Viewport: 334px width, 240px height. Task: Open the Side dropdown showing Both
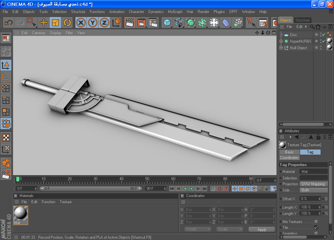click(313, 190)
